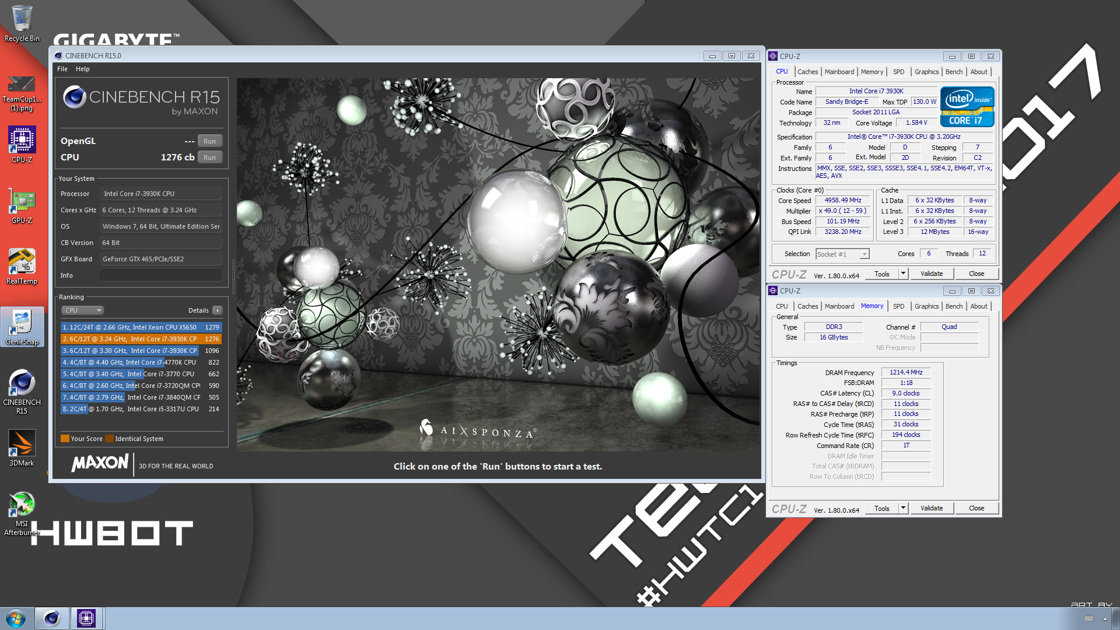This screenshot has height=630, width=1120.
Task: Open About tab in upper CPU-Z window
Action: point(979,72)
